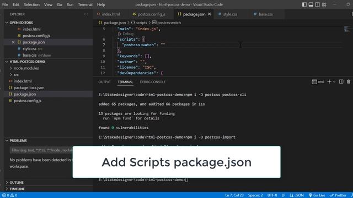The height and width of the screenshot is (198, 353).
Task: Select the cmd terminal shell indicator
Action: coord(318,82)
